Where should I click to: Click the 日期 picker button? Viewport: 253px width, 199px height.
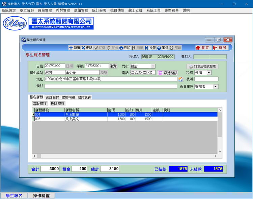pyautogui.click(x=69, y=66)
